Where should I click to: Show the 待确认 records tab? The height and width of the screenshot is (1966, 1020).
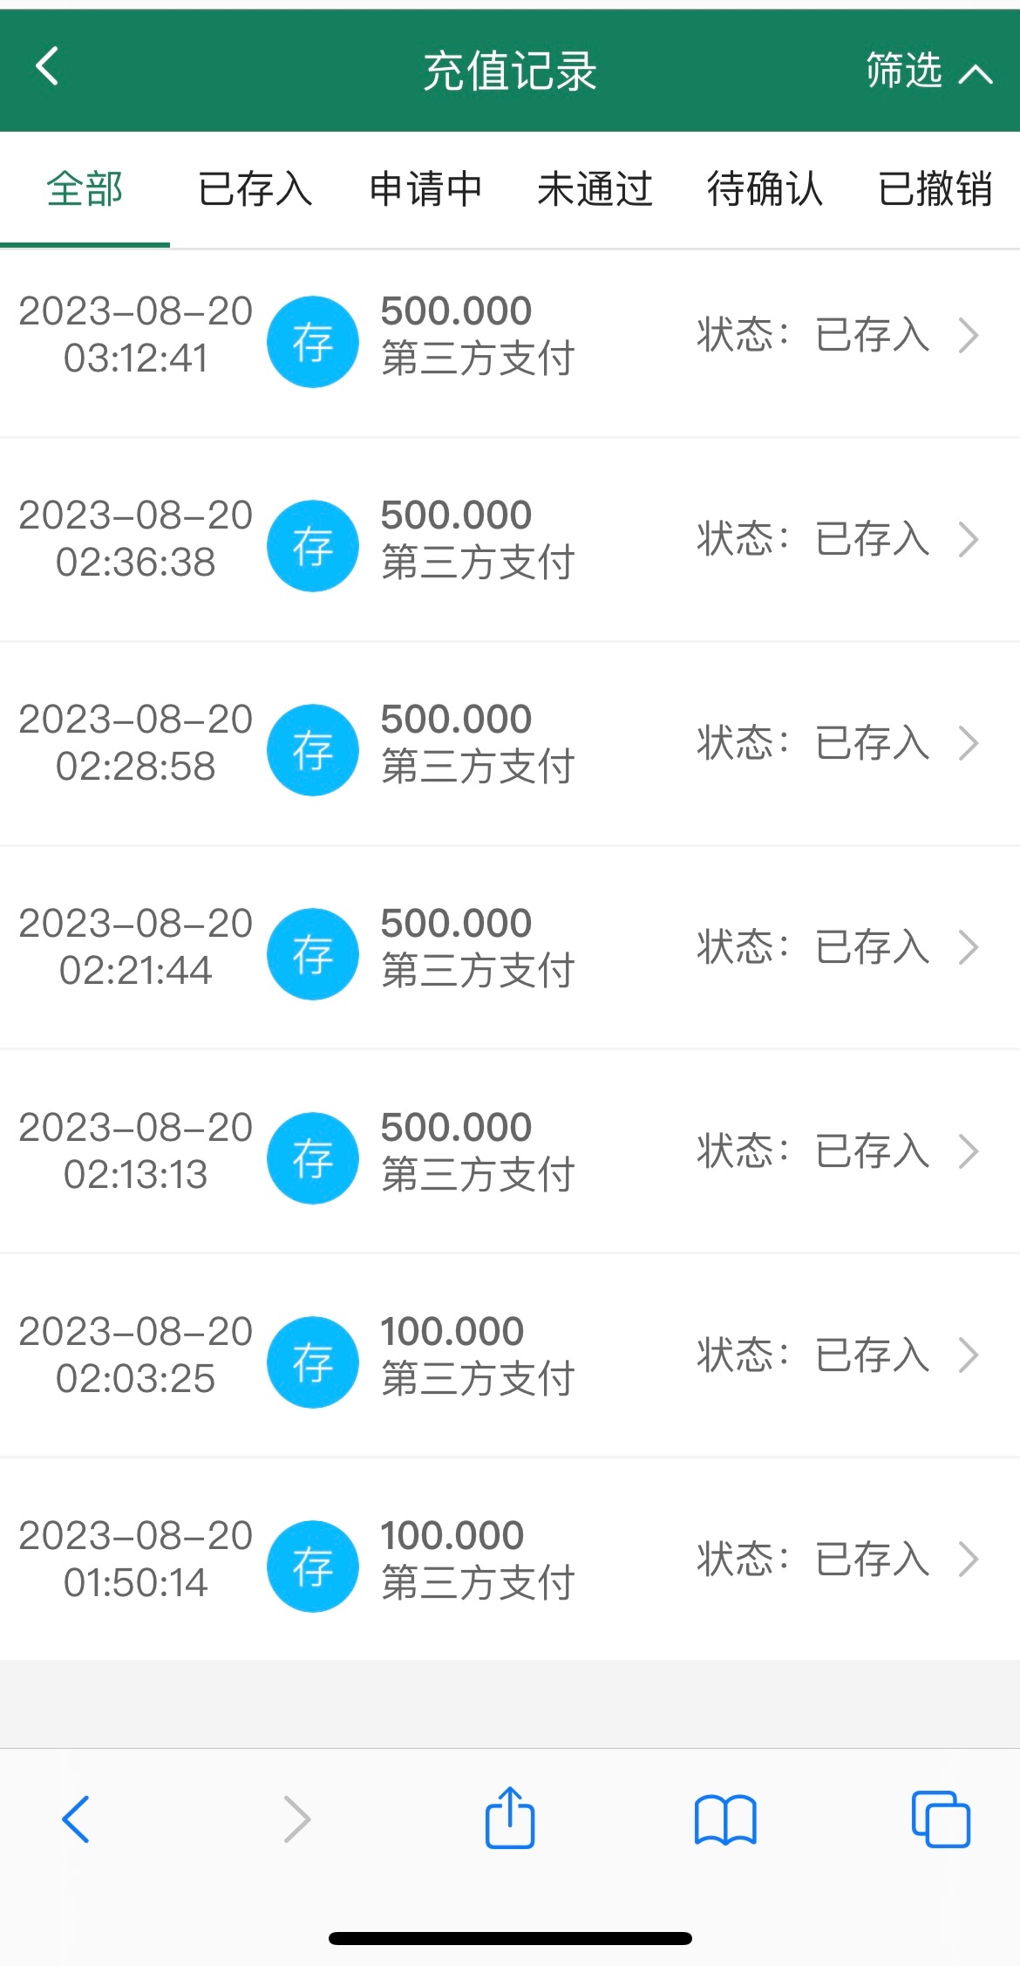click(765, 189)
